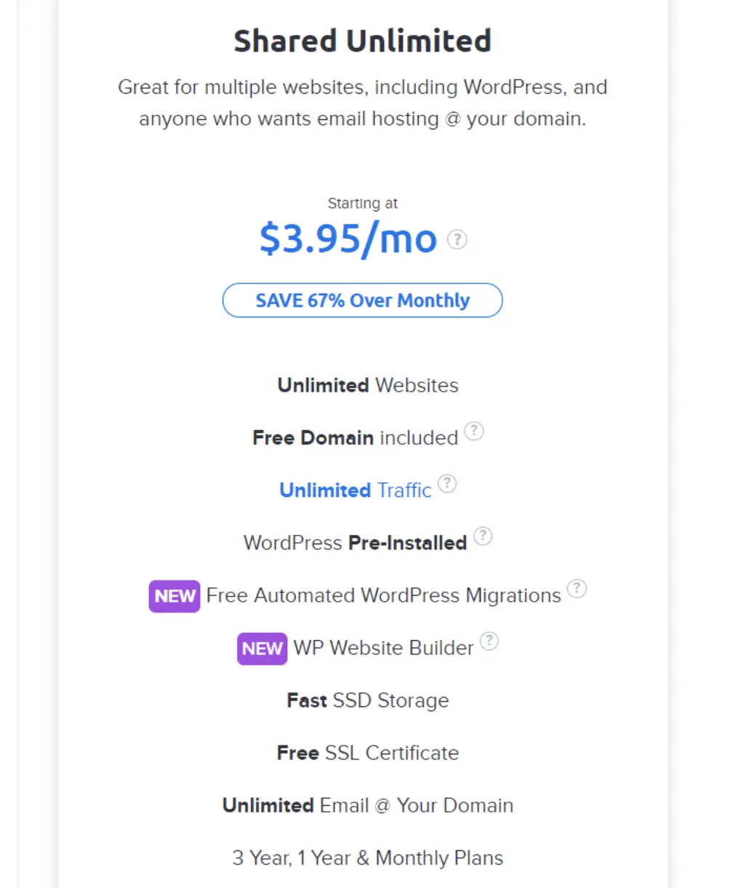The width and height of the screenshot is (733, 888).
Task: Click the NEW badge before WP Website Builder
Action: pyautogui.click(x=262, y=648)
